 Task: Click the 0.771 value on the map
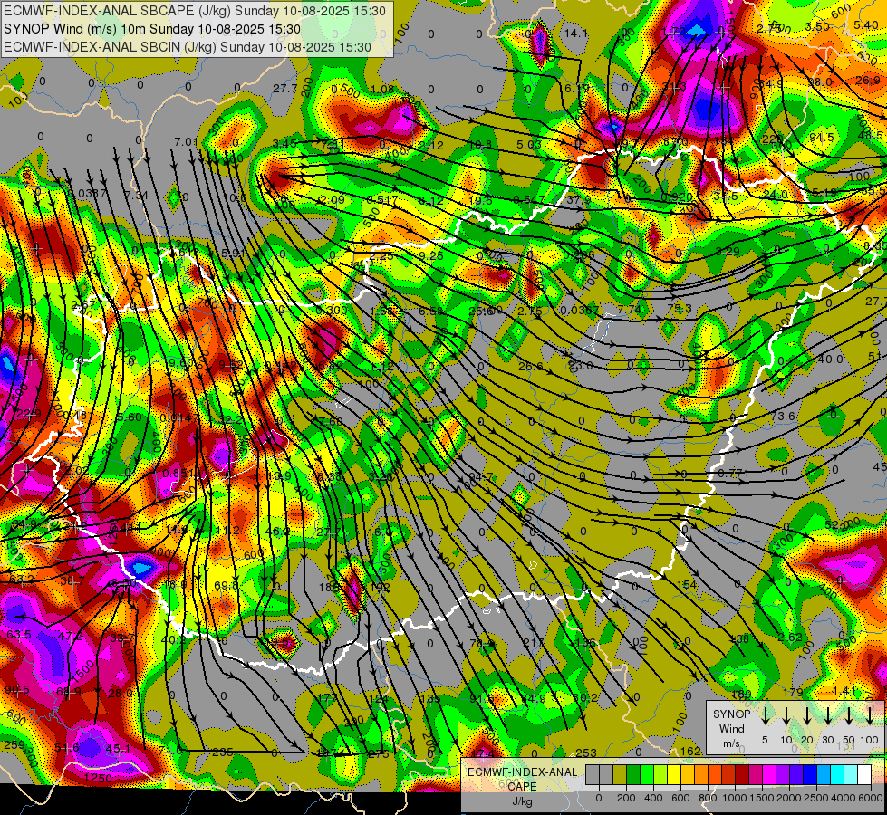(734, 473)
